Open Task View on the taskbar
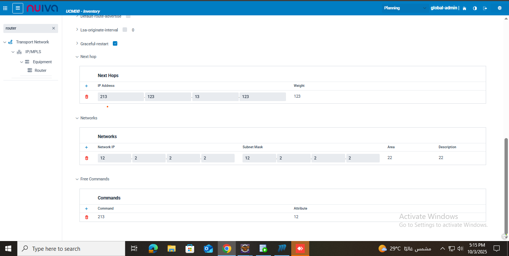Image resolution: width=509 pixels, height=256 pixels. pos(134,249)
